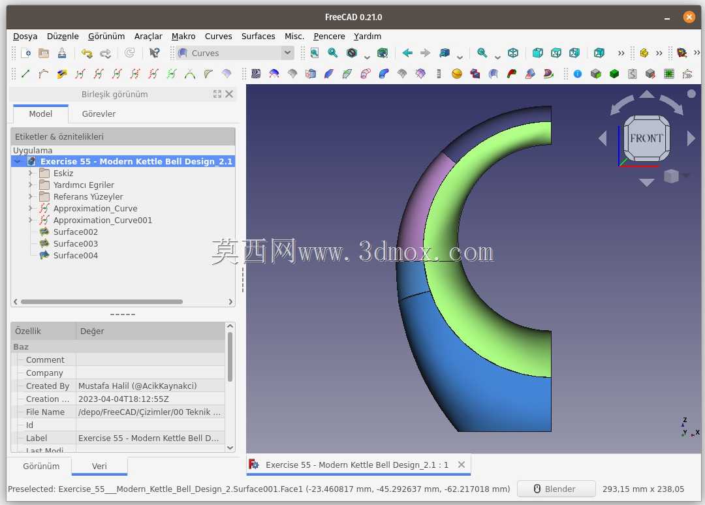Open the Görünüm menu
Image resolution: width=705 pixels, height=505 pixels.
[x=106, y=36]
